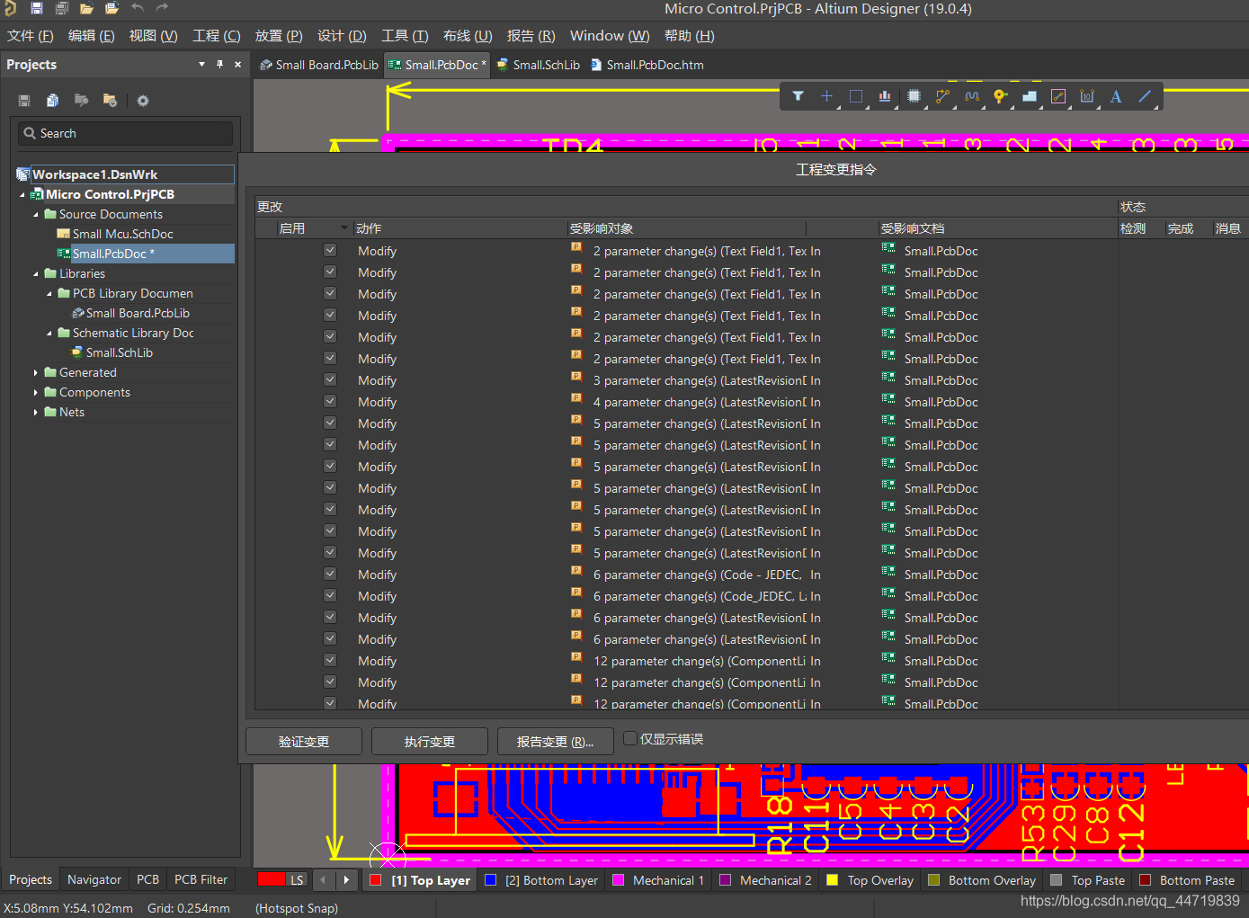Click the selection filter funnel icon
Screen dimensions: 1249x918
coord(798,96)
